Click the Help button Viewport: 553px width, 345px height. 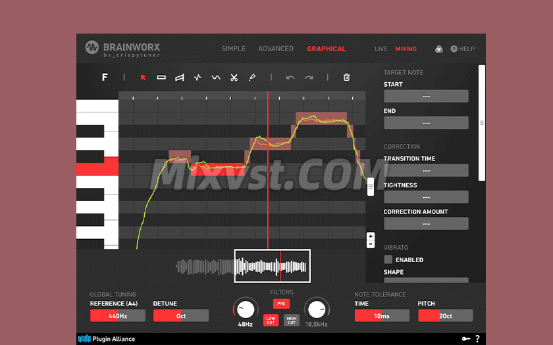(462, 49)
